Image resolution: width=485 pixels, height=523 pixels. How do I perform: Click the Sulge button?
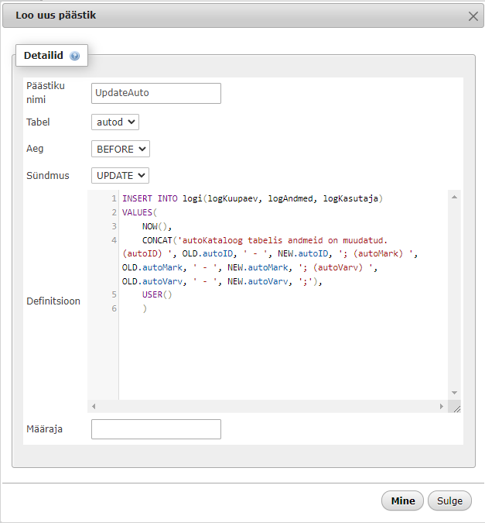449,501
